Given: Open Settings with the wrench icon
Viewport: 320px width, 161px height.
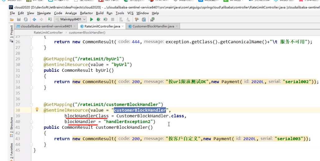Looking at the screenshot, I should pos(137,20).
